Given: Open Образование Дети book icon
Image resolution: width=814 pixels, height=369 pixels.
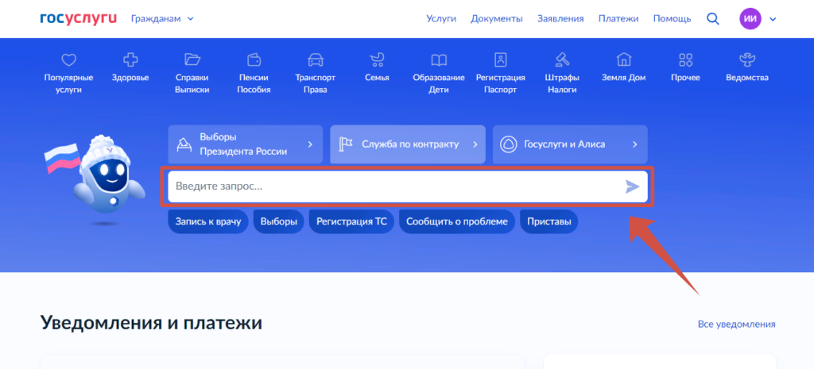Looking at the screenshot, I should click(x=439, y=60).
